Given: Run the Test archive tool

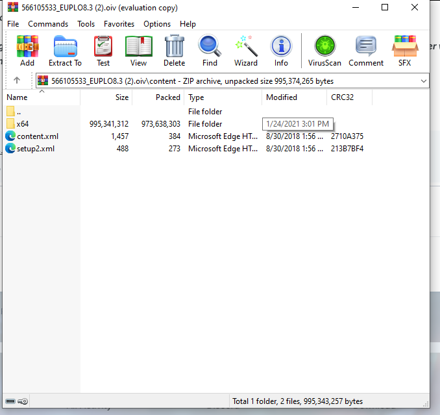Looking at the screenshot, I should click(103, 46).
